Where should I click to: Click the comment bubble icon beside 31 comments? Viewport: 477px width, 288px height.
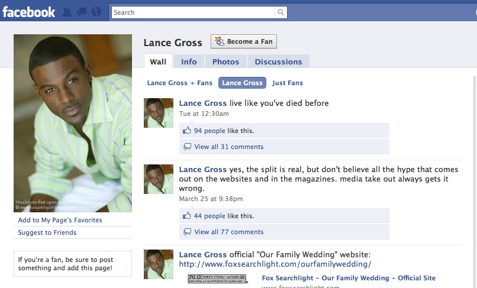click(188, 147)
